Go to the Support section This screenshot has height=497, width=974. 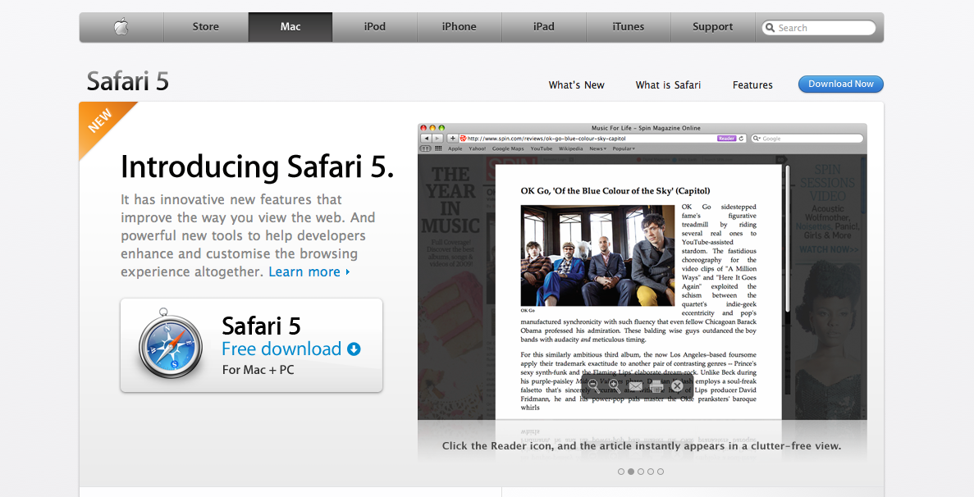click(x=712, y=27)
